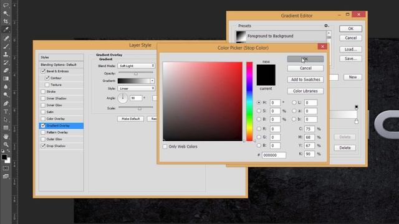Toggle the Contour checkbox
Screen dimensions: 399x224
click(47, 78)
